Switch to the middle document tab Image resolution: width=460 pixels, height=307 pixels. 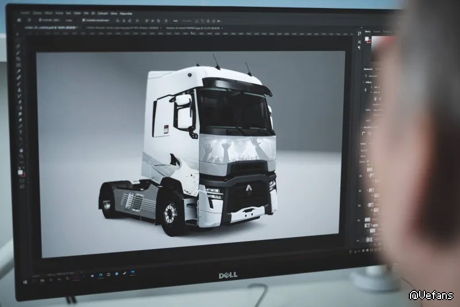pyautogui.click(x=122, y=28)
